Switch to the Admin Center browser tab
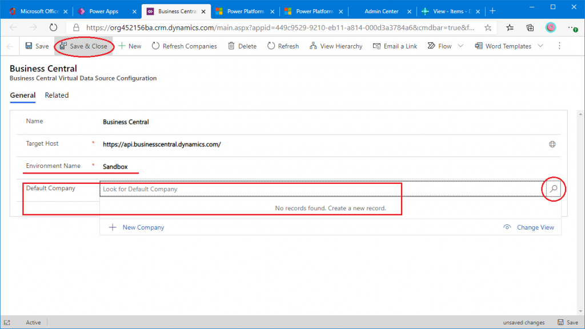 (x=382, y=11)
